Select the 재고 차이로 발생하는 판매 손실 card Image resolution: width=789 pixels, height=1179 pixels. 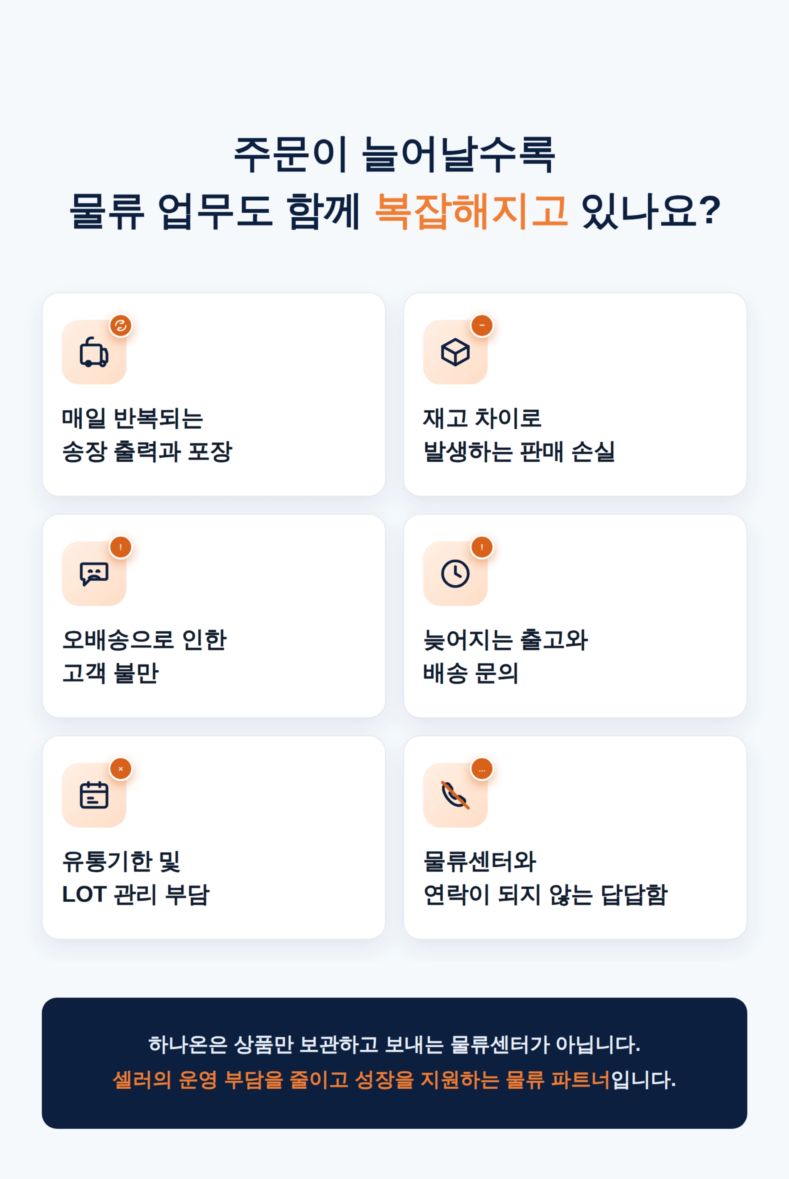(575, 395)
